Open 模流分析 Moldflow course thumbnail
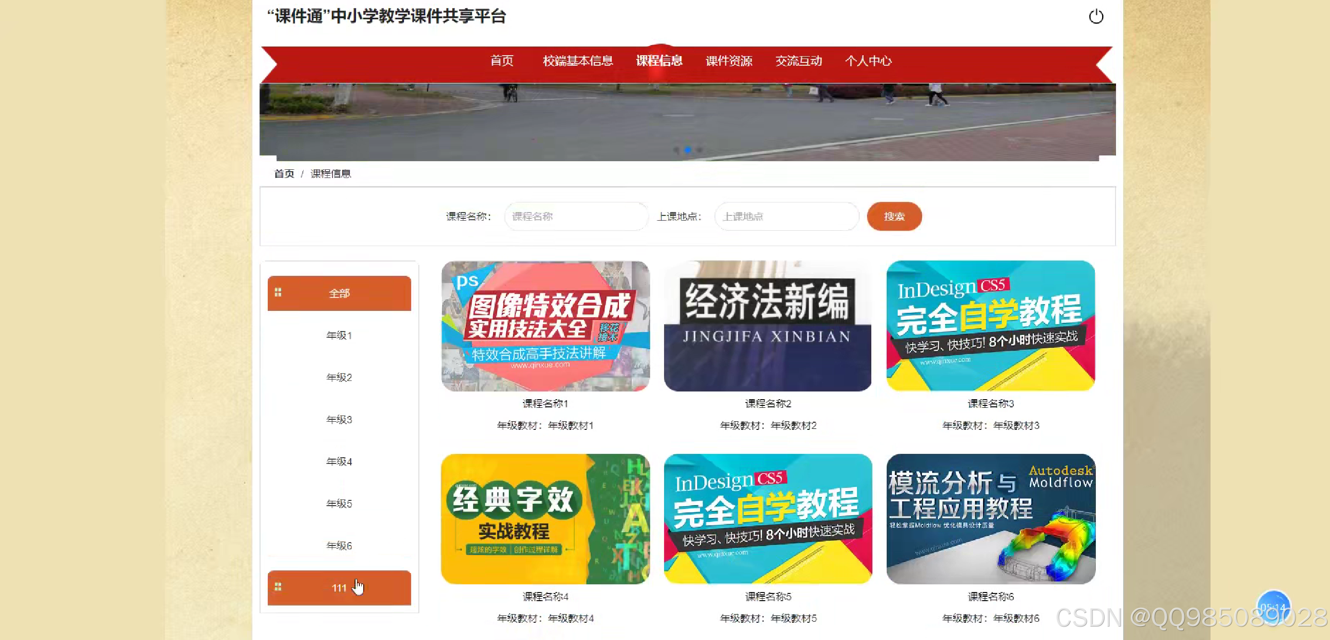 tap(990, 519)
